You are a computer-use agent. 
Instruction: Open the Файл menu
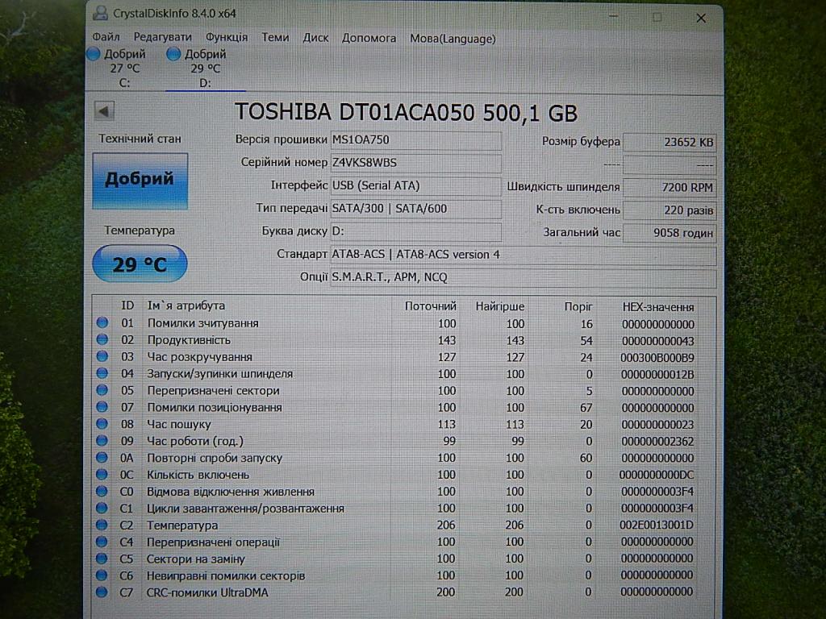106,38
